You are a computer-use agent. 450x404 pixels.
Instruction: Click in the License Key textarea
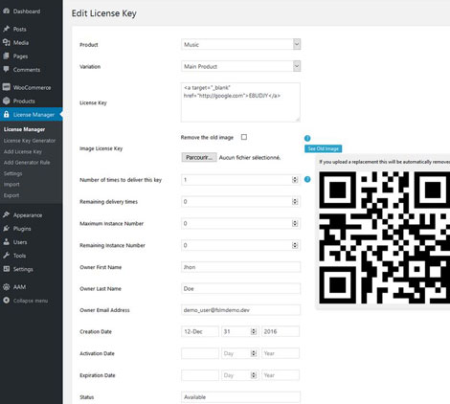point(240,102)
